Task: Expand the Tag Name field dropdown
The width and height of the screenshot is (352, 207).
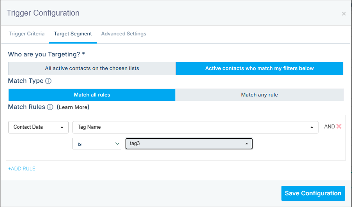Action: pos(195,127)
